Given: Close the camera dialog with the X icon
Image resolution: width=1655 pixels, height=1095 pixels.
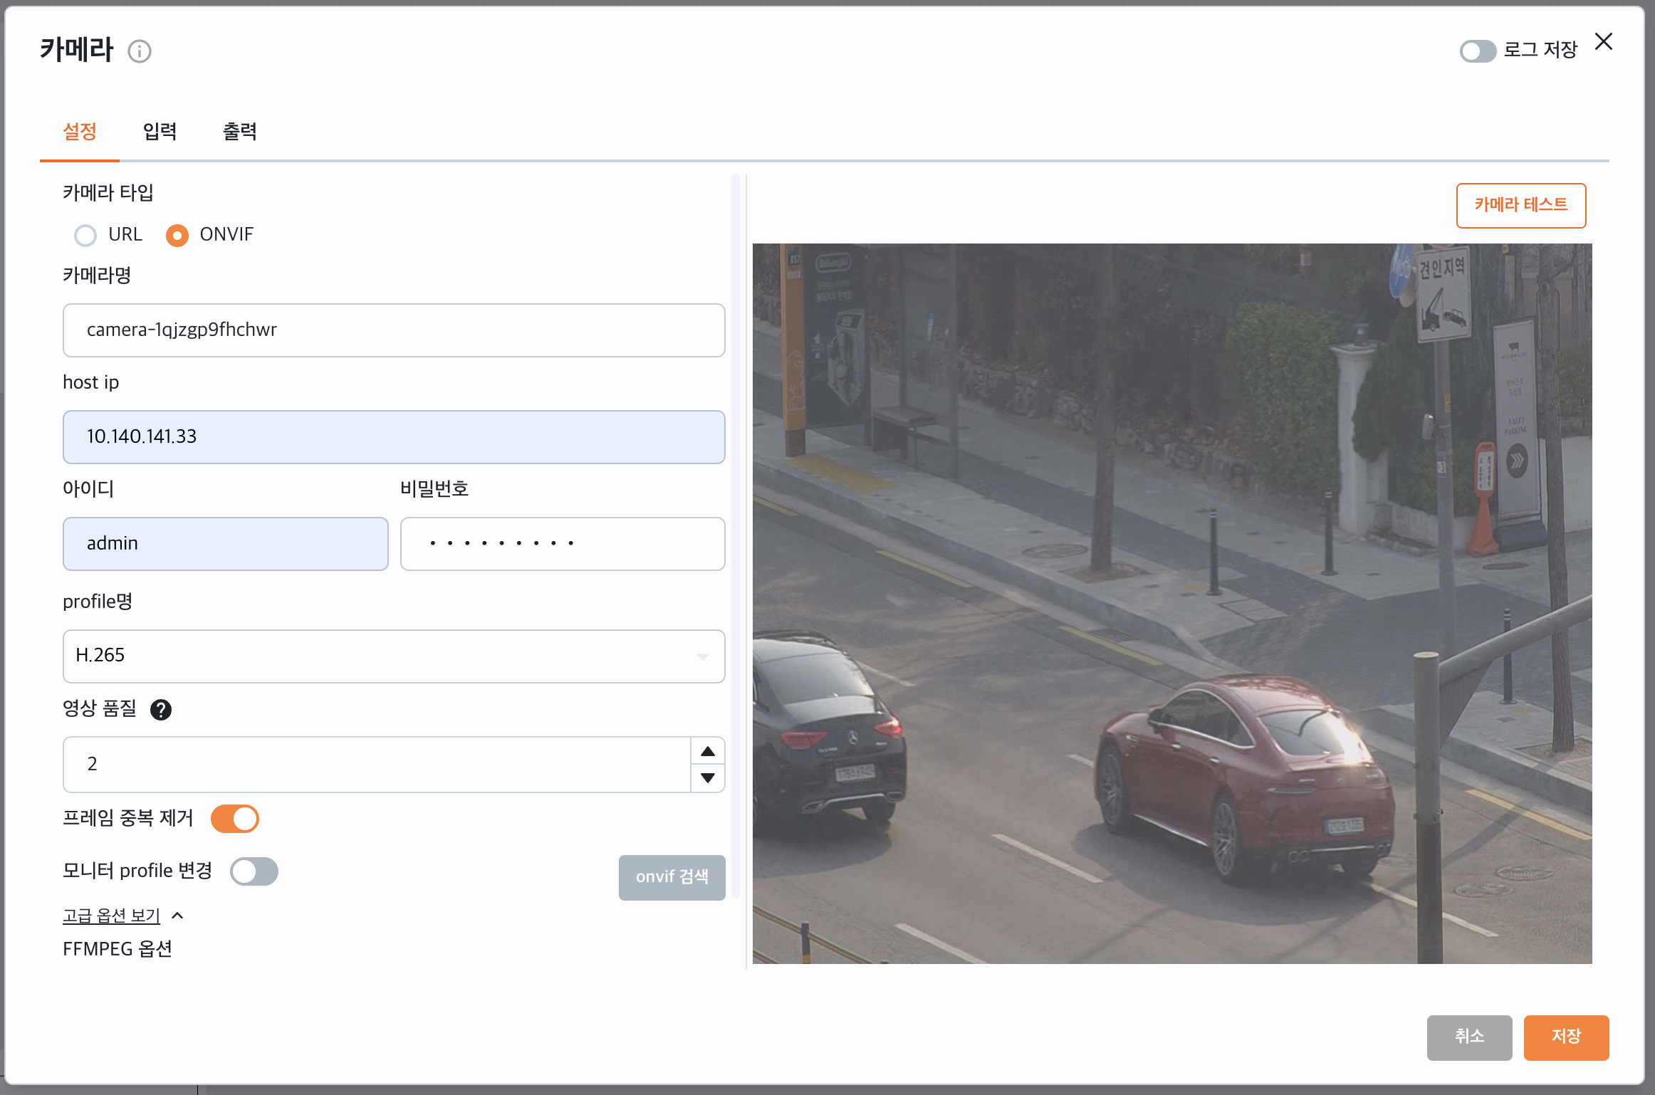Looking at the screenshot, I should (x=1604, y=42).
